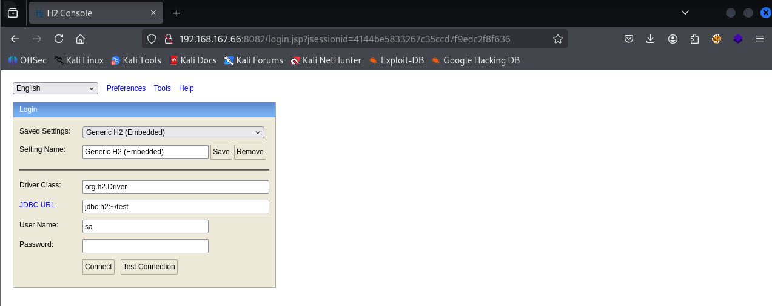Image resolution: width=772 pixels, height=306 pixels.
Task: Click the browser reload page icon
Action: tap(59, 39)
